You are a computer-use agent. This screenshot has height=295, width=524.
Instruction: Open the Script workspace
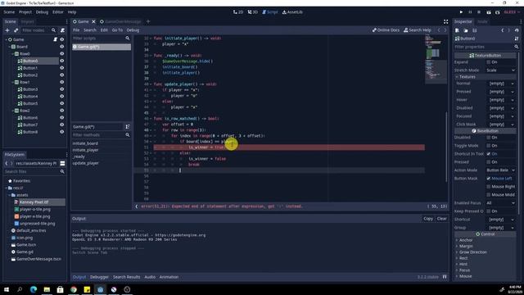(270, 12)
